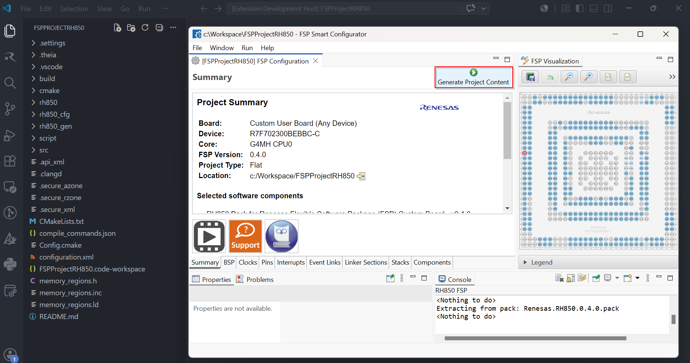Open the Extensions view
Viewport: 690px width, 363px height.
[x=10, y=161]
